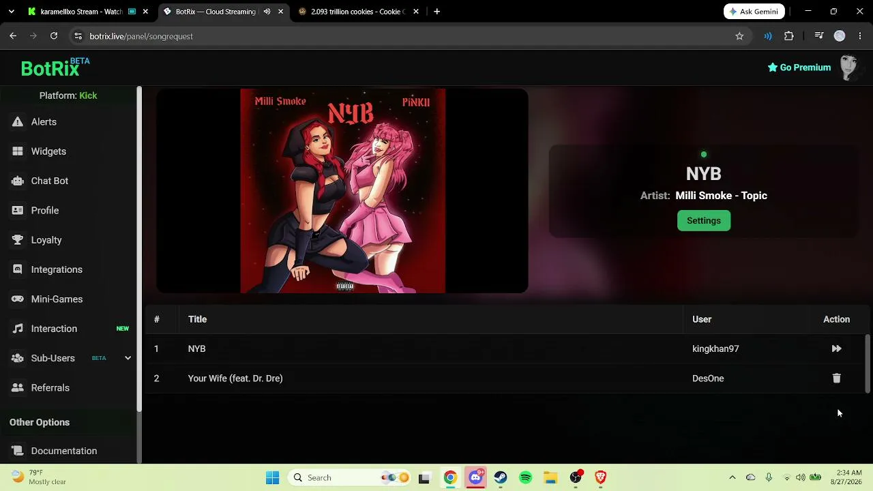The width and height of the screenshot is (873, 491).
Task: Open File Explorer from the taskbar
Action: [550, 477]
